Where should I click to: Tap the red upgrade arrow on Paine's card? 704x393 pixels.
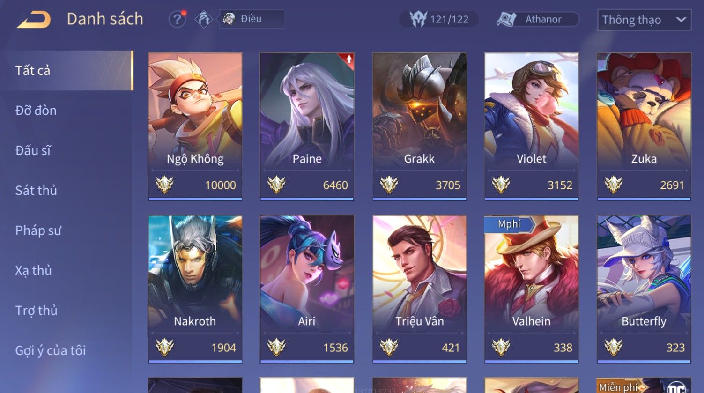click(x=349, y=59)
